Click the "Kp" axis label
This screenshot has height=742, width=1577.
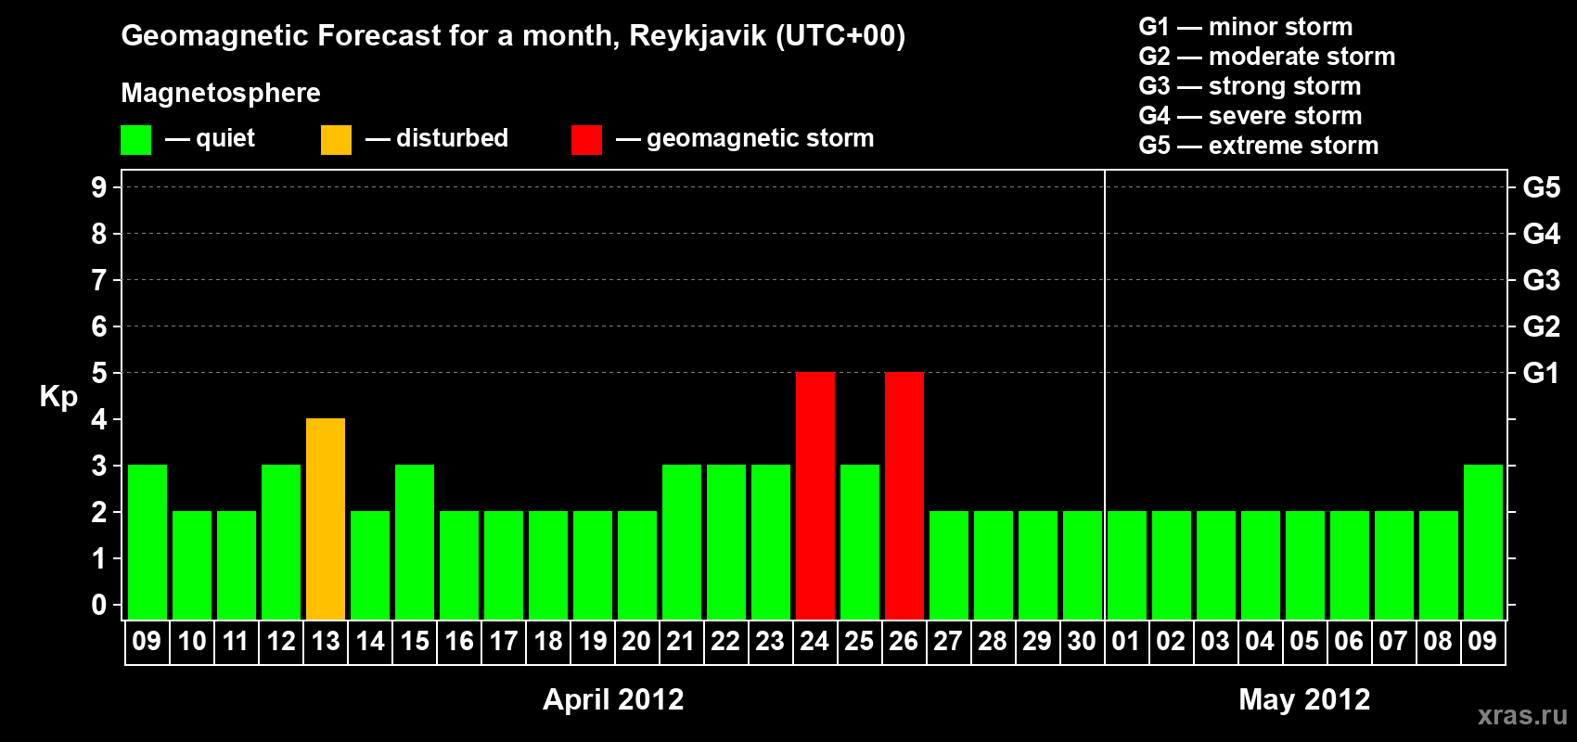click(58, 397)
